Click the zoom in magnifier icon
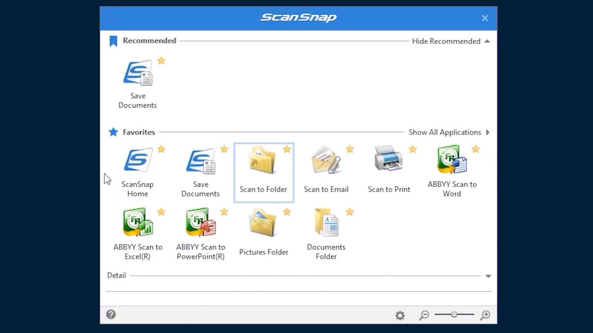Viewport: 593px width, 333px height. [485, 315]
